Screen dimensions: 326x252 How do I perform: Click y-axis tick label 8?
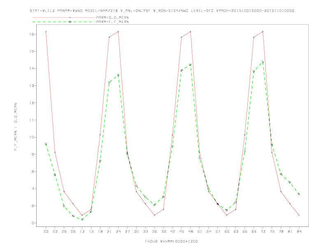tap(33, 172)
